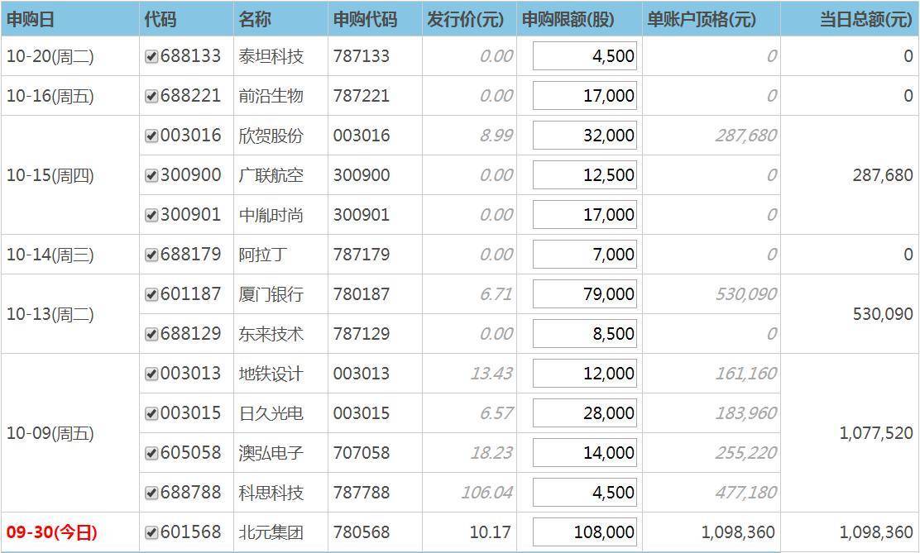
Task: Select subscription code 780187
Action: point(362,294)
